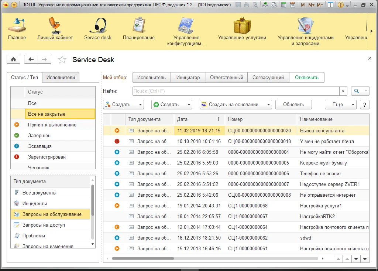Toggle the Ответственный filter in Мой отбор
This screenshot has width=378, height=271.
(227, 78)
